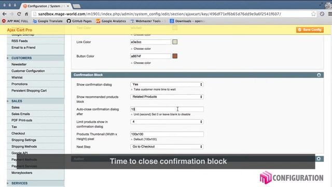
Task: Open the APP MAC FULL bookmark
Action: [x=15, y=21]
